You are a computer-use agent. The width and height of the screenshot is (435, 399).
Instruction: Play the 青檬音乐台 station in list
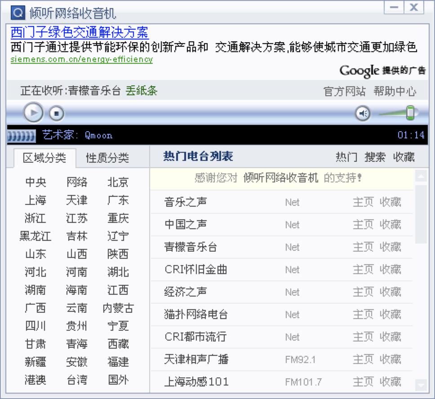(191, 247)
